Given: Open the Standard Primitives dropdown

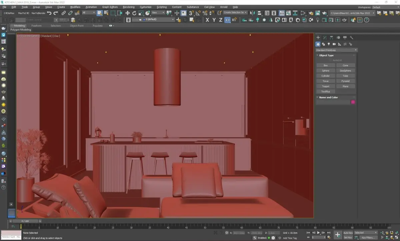Looking at the screenshot, I should pyautogui.click(x=336, y=50).
